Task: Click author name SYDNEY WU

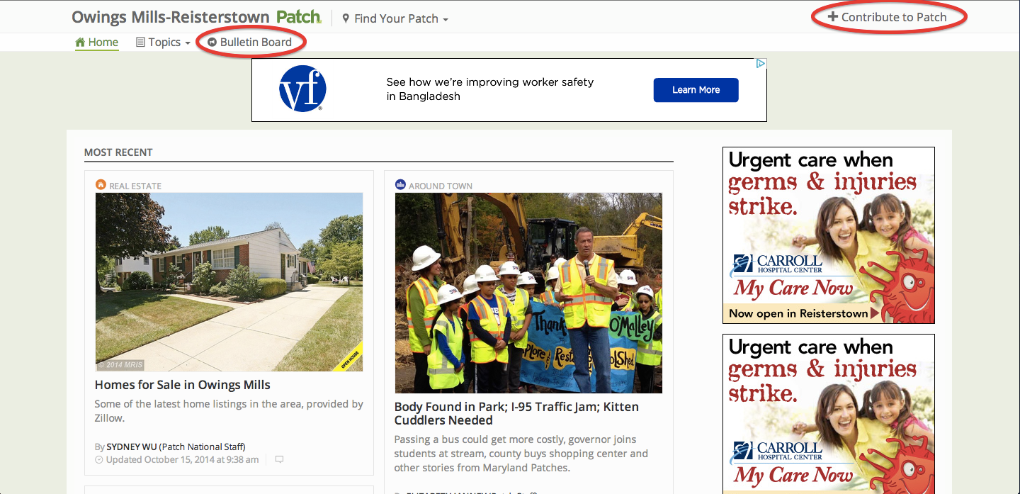Action: [131, 447]
